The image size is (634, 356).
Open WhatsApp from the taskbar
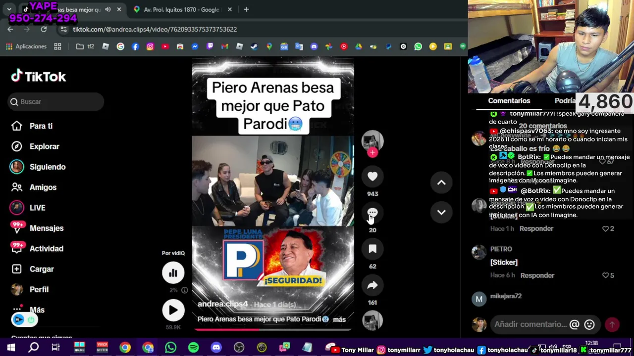point(170,348)
